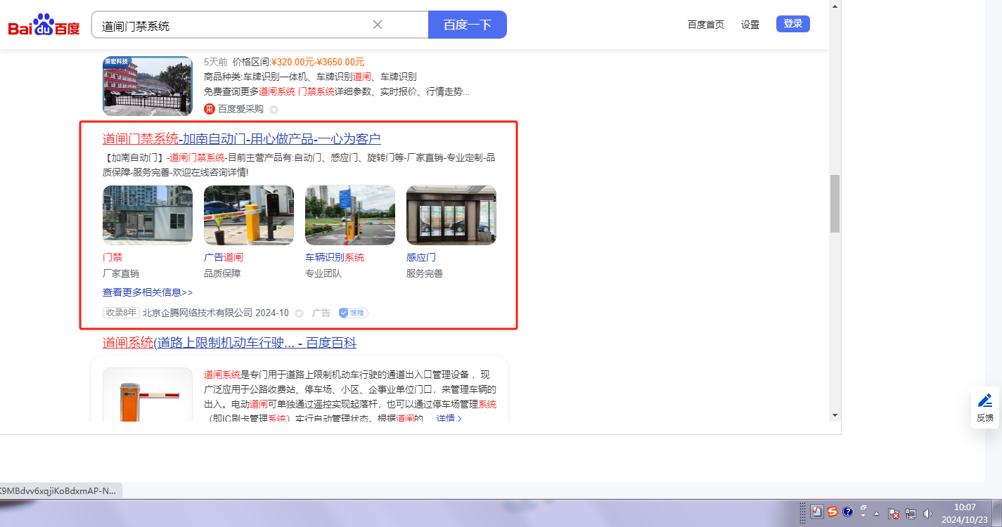Click the restore-window options tray icon
The height and width of the screenshot is (527, 1002).
863,507
